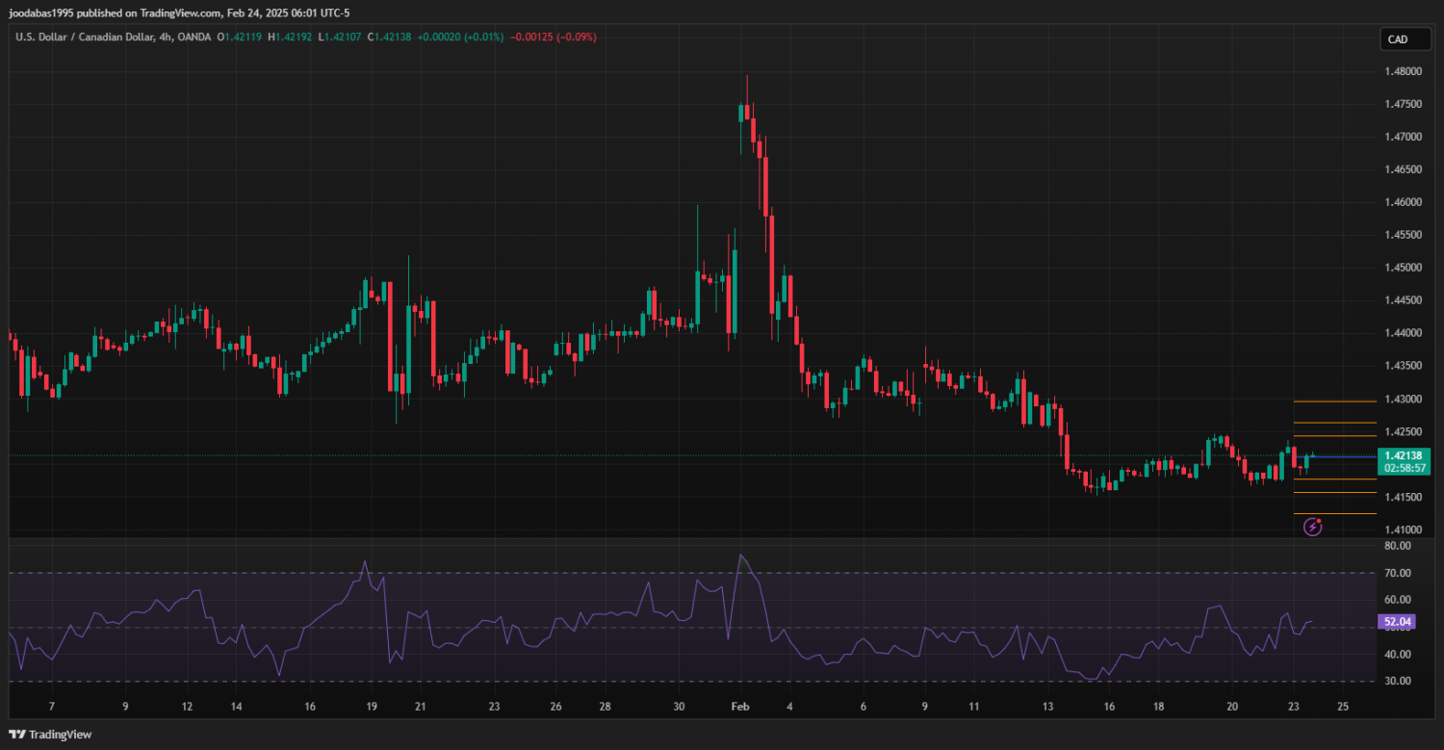Click the purple lightning event icon
This screenshot has width=1444, height=750.
(x=1313, y=527)
